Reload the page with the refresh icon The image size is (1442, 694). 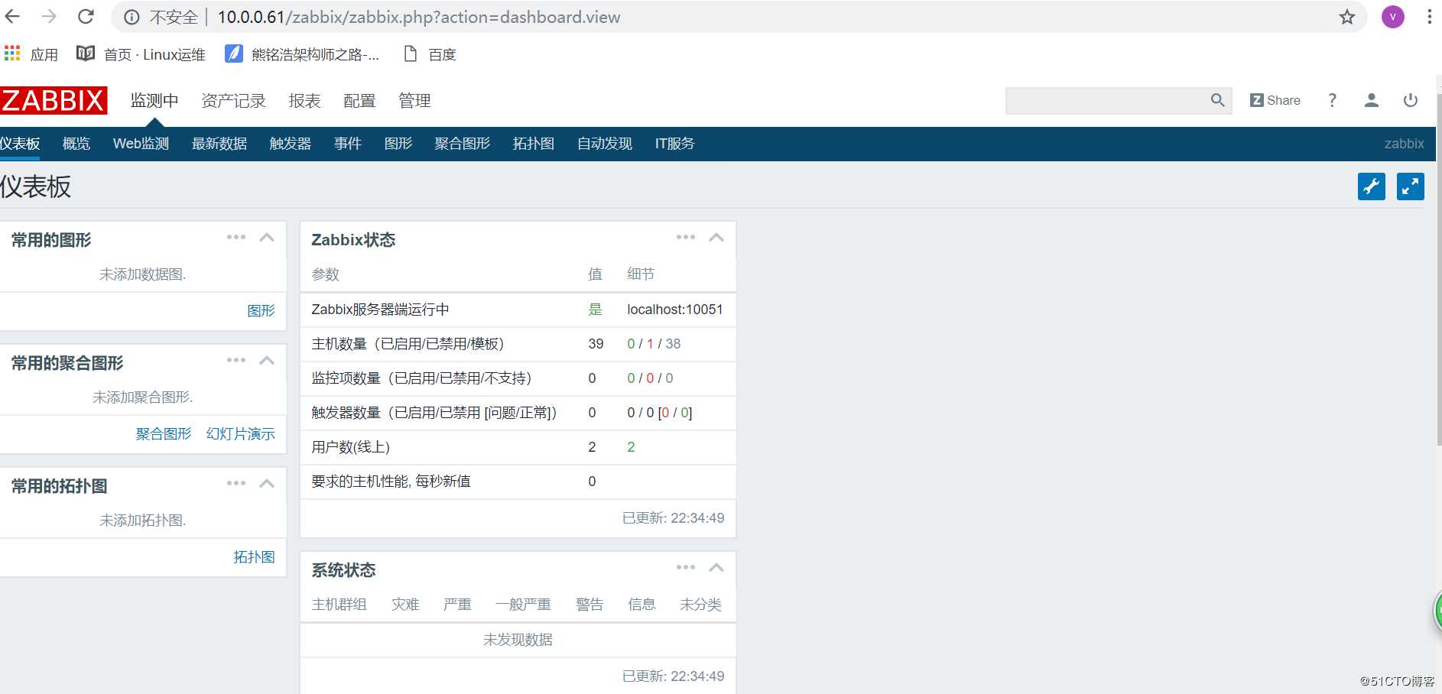click(86, 16)
